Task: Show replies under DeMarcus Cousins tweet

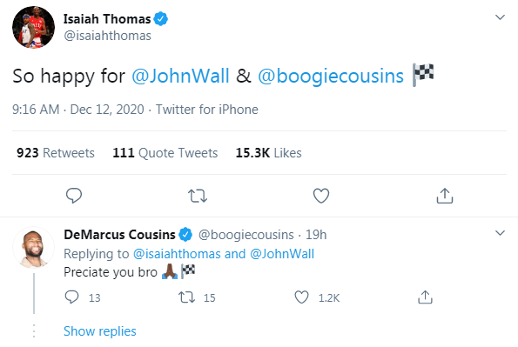Action: [100, 331]
